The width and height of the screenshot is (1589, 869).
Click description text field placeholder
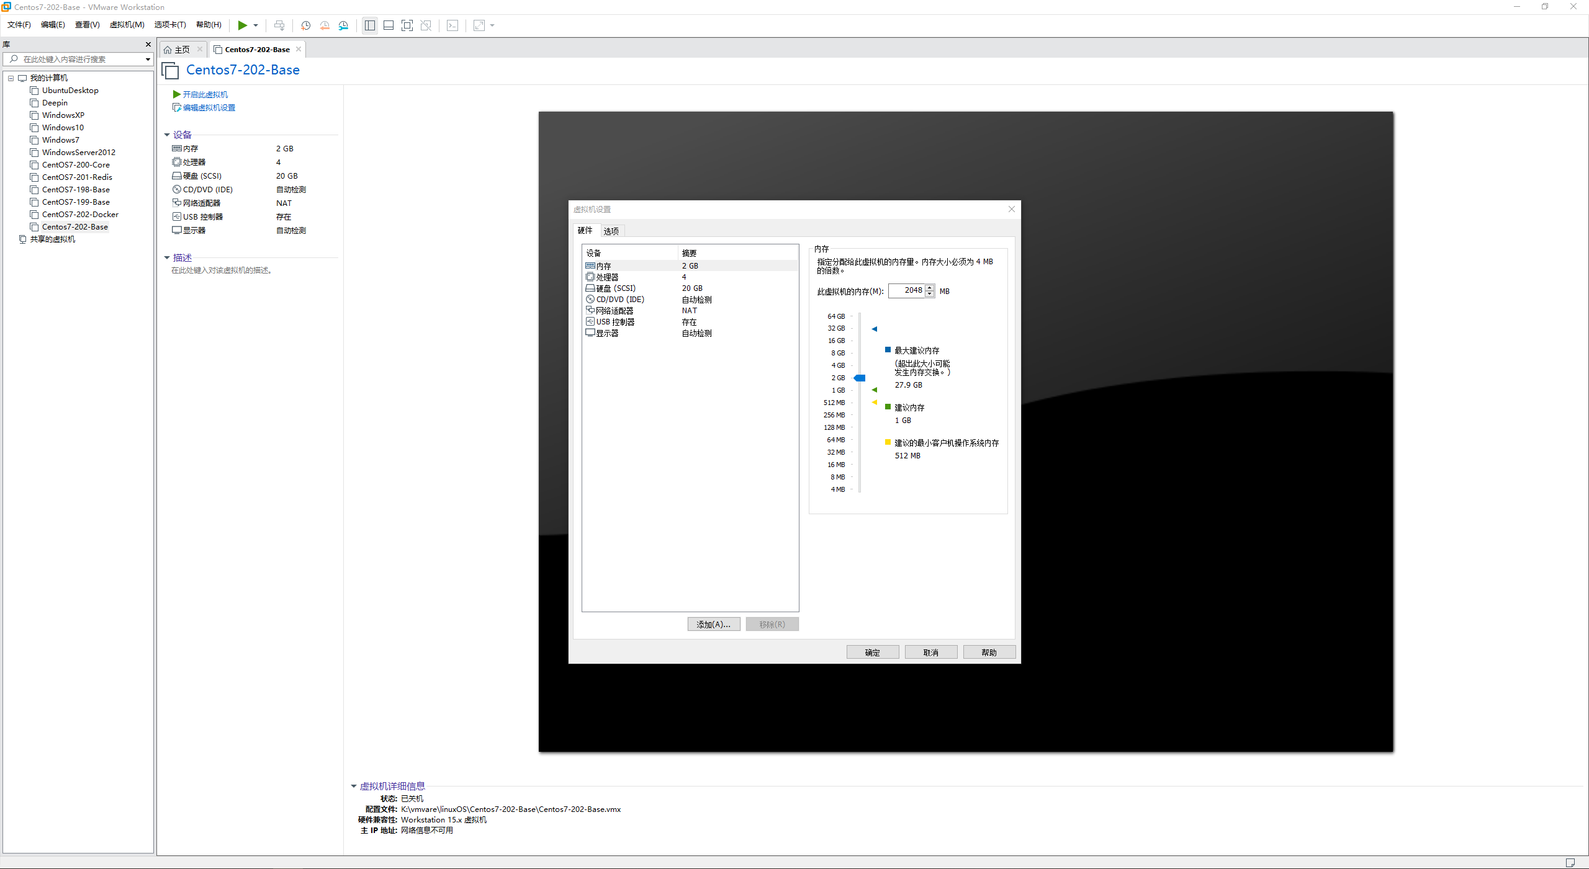coord(222,270)
